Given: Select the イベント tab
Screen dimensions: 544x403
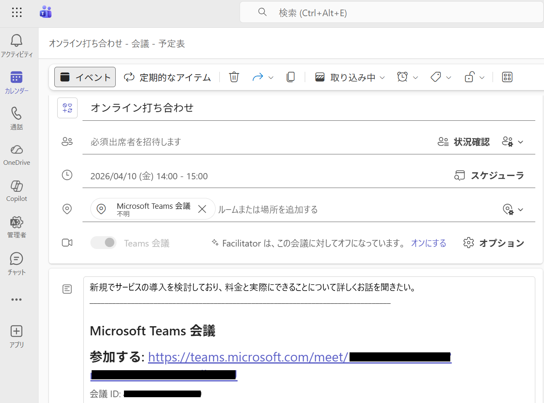Looking at the screenshot, I should point(85,77).
